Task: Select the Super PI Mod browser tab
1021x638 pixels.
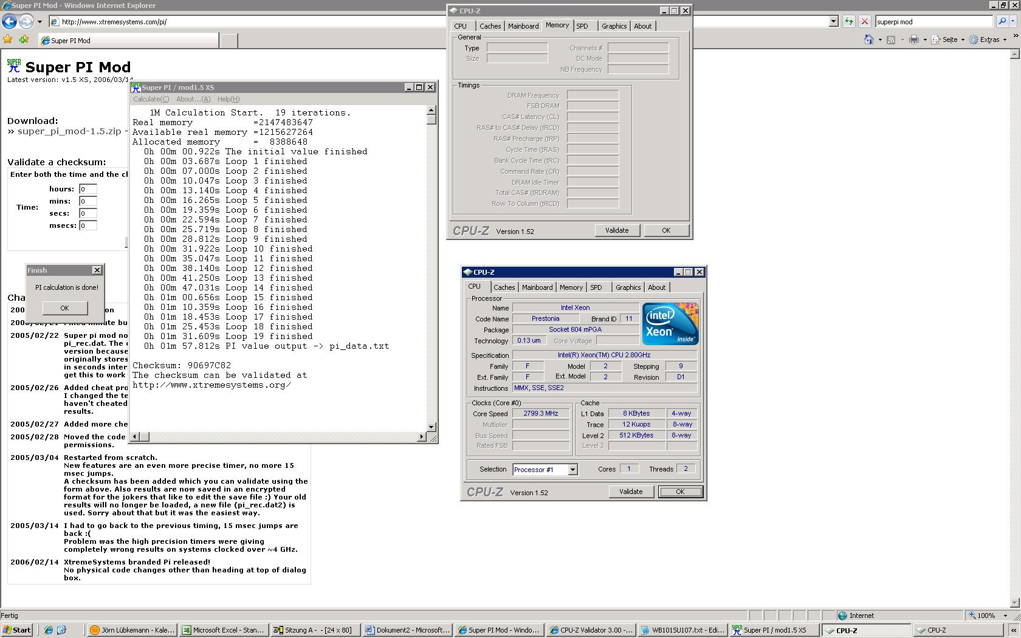Action: [127, 41]
